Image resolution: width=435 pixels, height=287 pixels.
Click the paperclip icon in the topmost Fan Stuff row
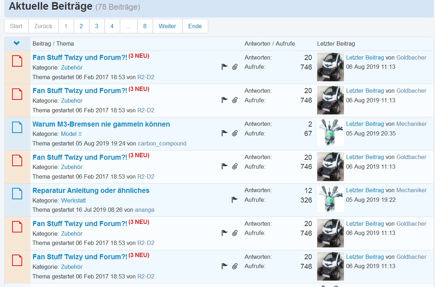(x=235, y=67)
